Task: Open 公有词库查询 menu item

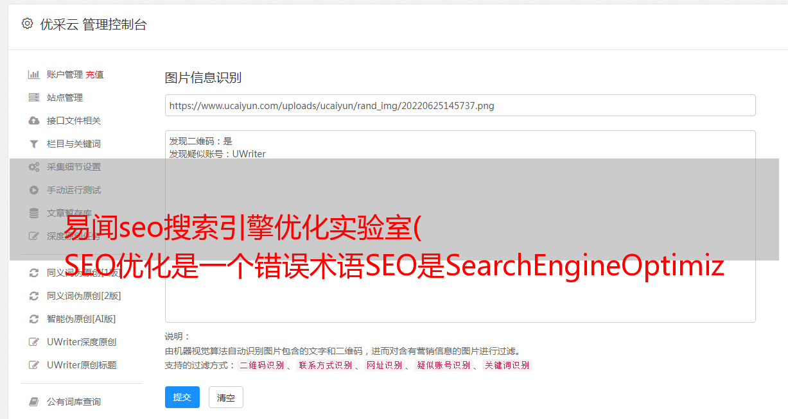Action: click(74, 402)
